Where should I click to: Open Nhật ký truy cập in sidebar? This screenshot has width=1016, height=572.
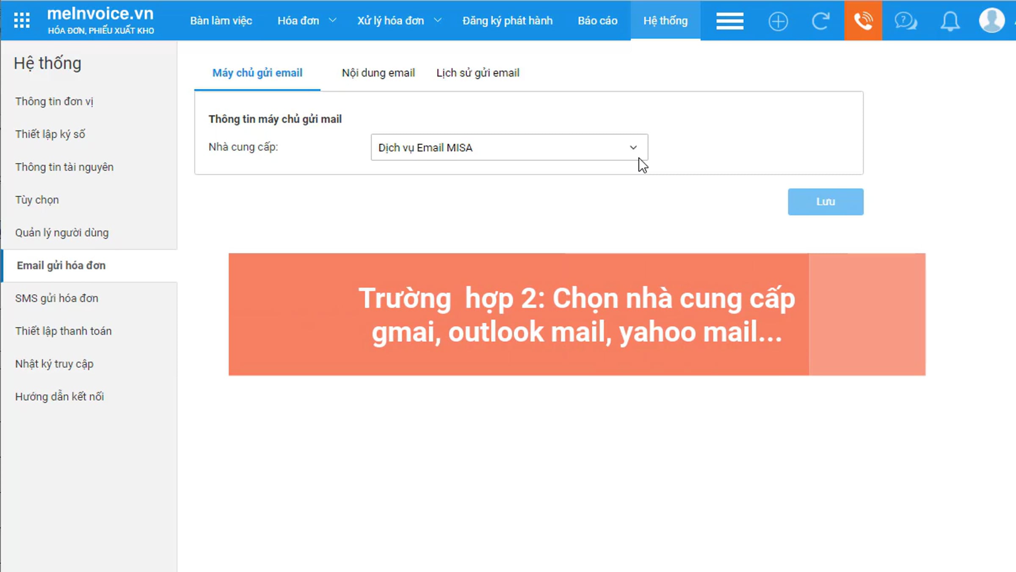[x=54, y=364]
